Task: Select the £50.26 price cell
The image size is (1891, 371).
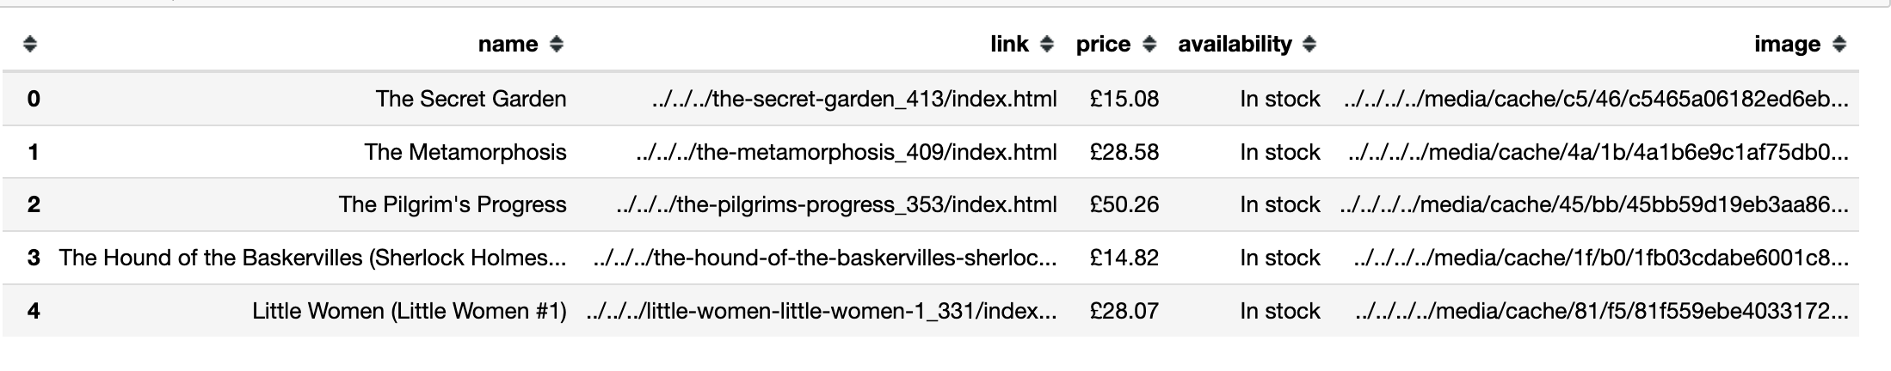Action: coord(1124,205)
